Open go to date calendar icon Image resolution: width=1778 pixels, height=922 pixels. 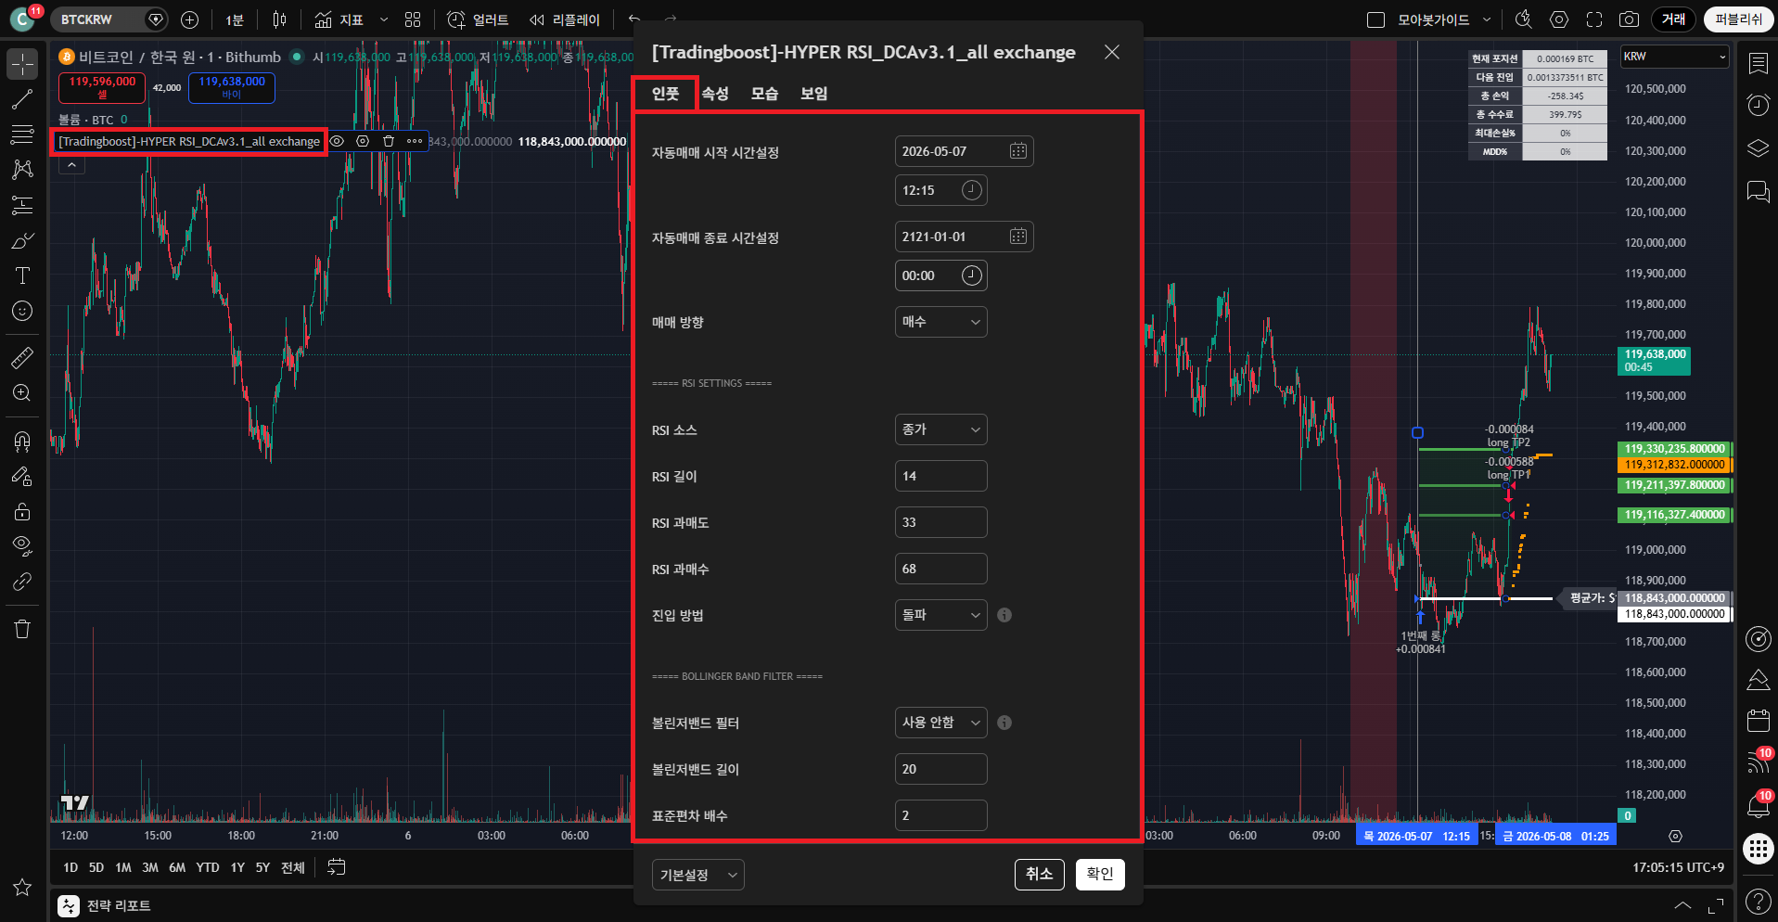(x=337, y=867)
